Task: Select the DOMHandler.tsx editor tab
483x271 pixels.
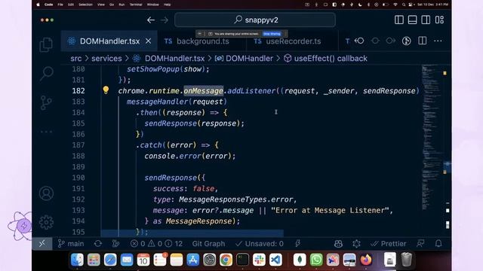Action: coord(109,41)
